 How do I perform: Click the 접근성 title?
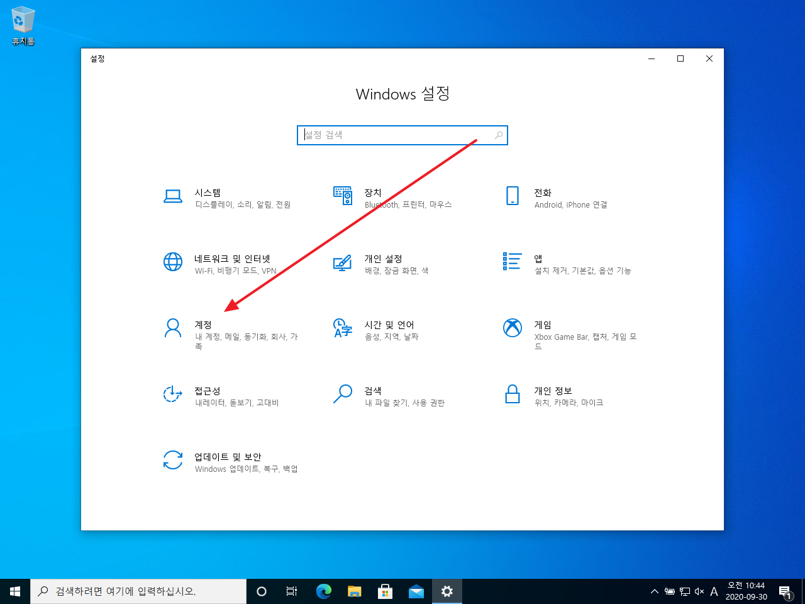208,391
